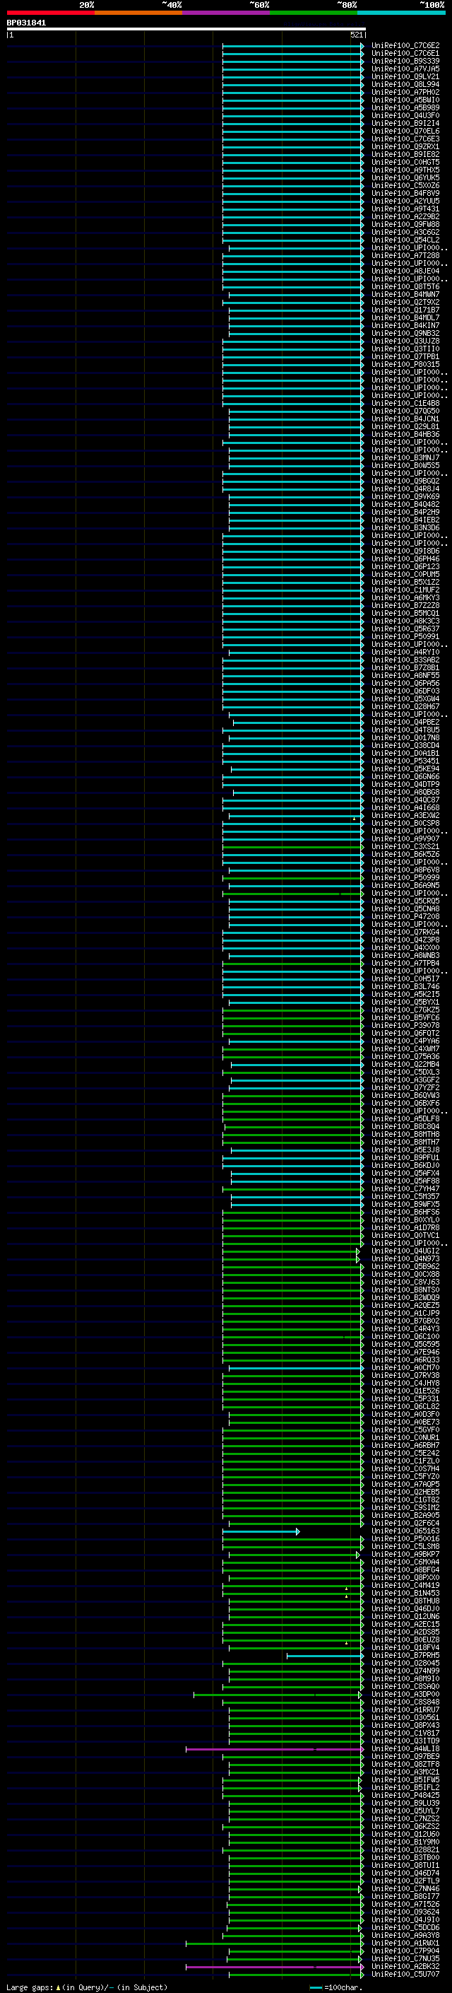Select hit label UniRef100_C7C6E3
Screen dimensions: 452x1993
click(405, 139)
